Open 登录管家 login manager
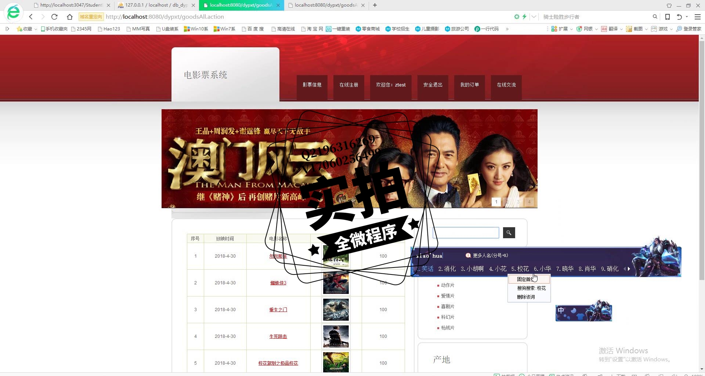Image resolution: width=705 pixels, height=376 pixels. coord(689,29)
